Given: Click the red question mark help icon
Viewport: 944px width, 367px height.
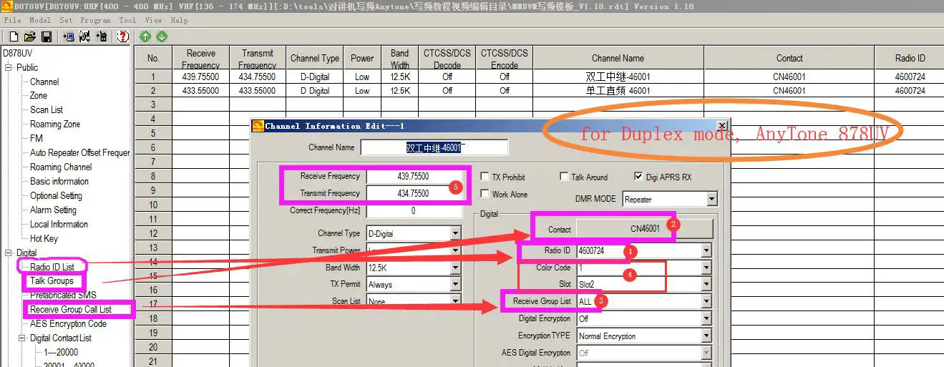Looking at the screenshot, I should point(122,36).
